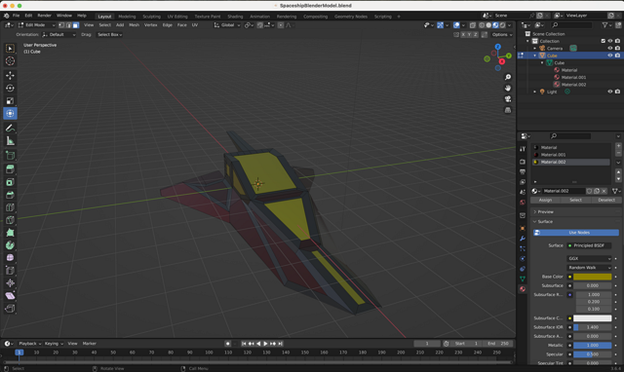
Task: Open the Base Color yellow swatch
Action: pos(592,277)
